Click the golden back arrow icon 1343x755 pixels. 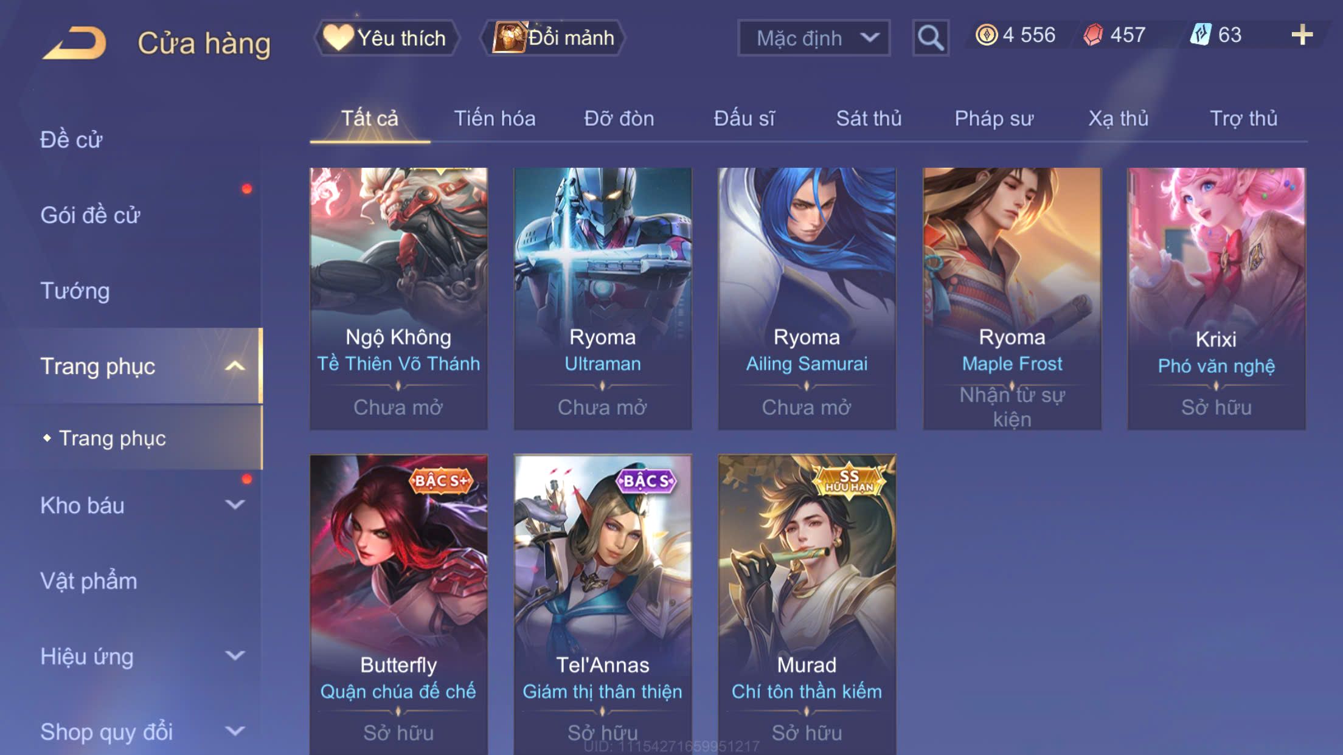click(74, 43)
